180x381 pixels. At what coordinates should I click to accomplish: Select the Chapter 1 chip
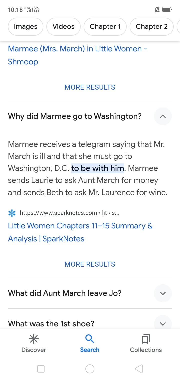(x=105, y=27)
